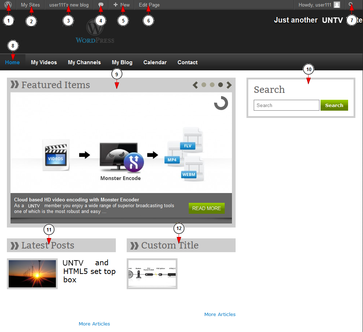Click the large WordPress header logo
363x332 pixels.
[x=95, y=31]
